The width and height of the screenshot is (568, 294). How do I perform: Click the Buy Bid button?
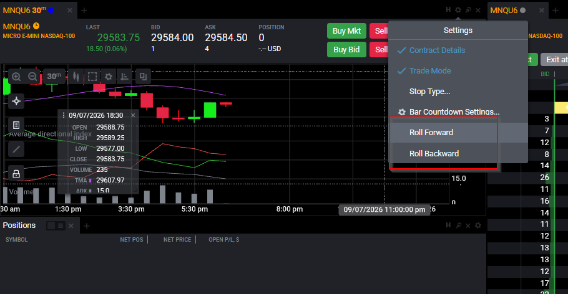[346, 50]
